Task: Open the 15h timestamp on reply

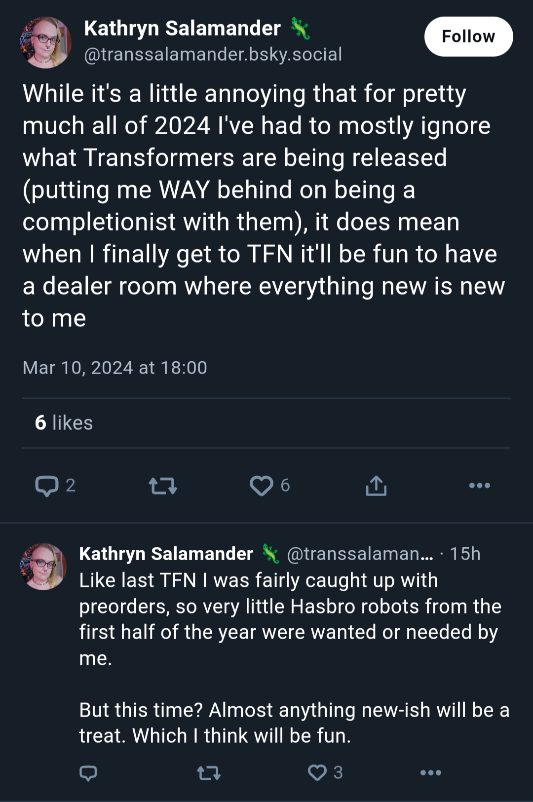Action: coord(465,554)
